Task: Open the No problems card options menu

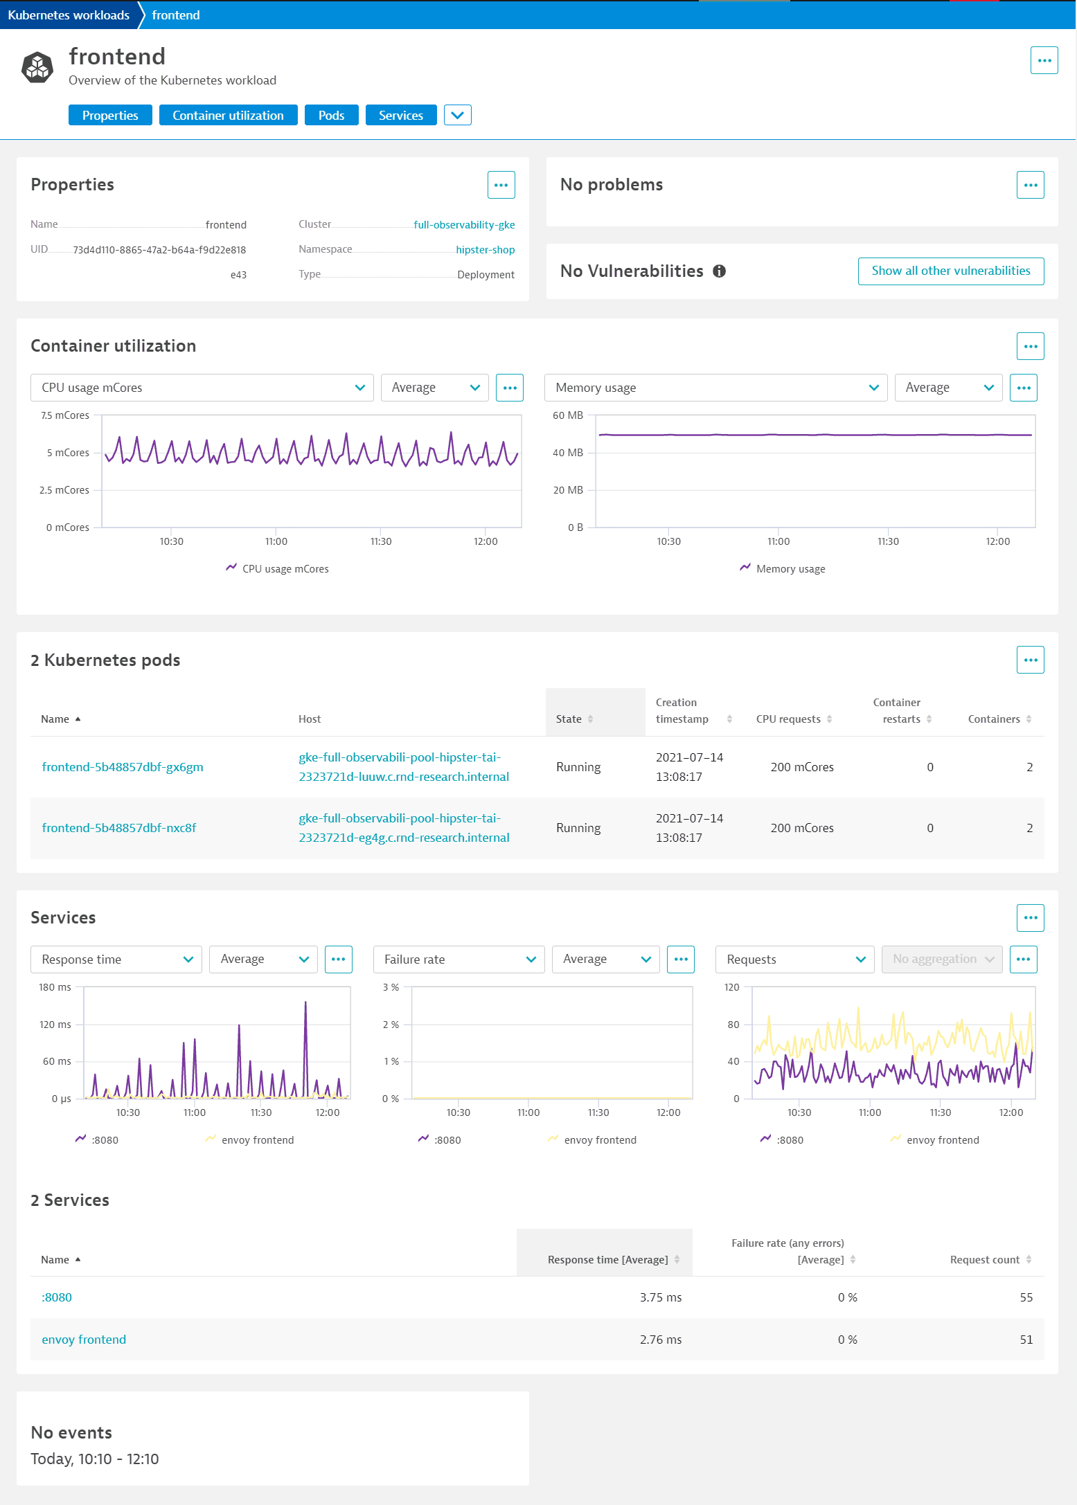Action: click(1030, 185)
